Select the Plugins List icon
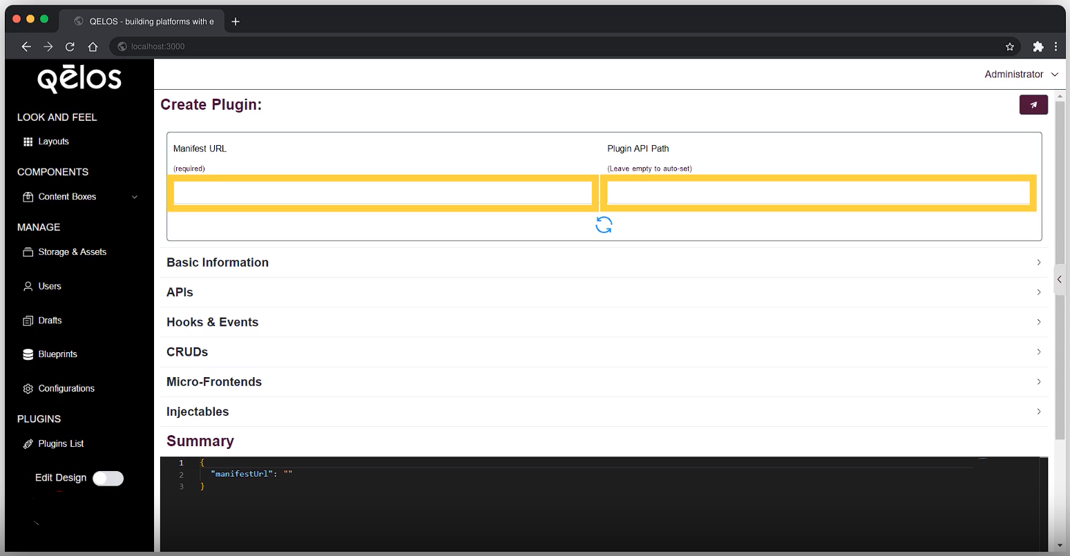Image resolution: width=1070 pixels, height=556 pixels. [28, 443]
